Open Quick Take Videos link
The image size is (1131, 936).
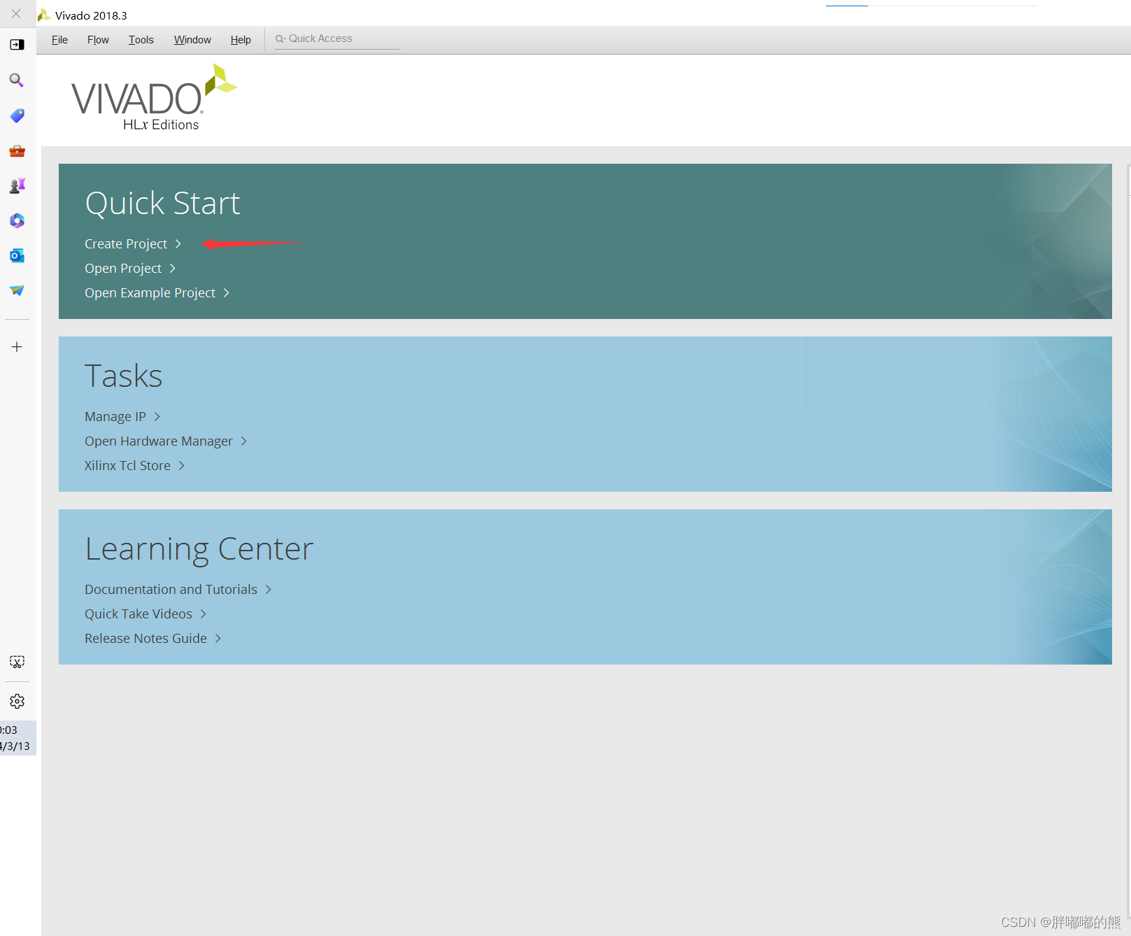138,614
